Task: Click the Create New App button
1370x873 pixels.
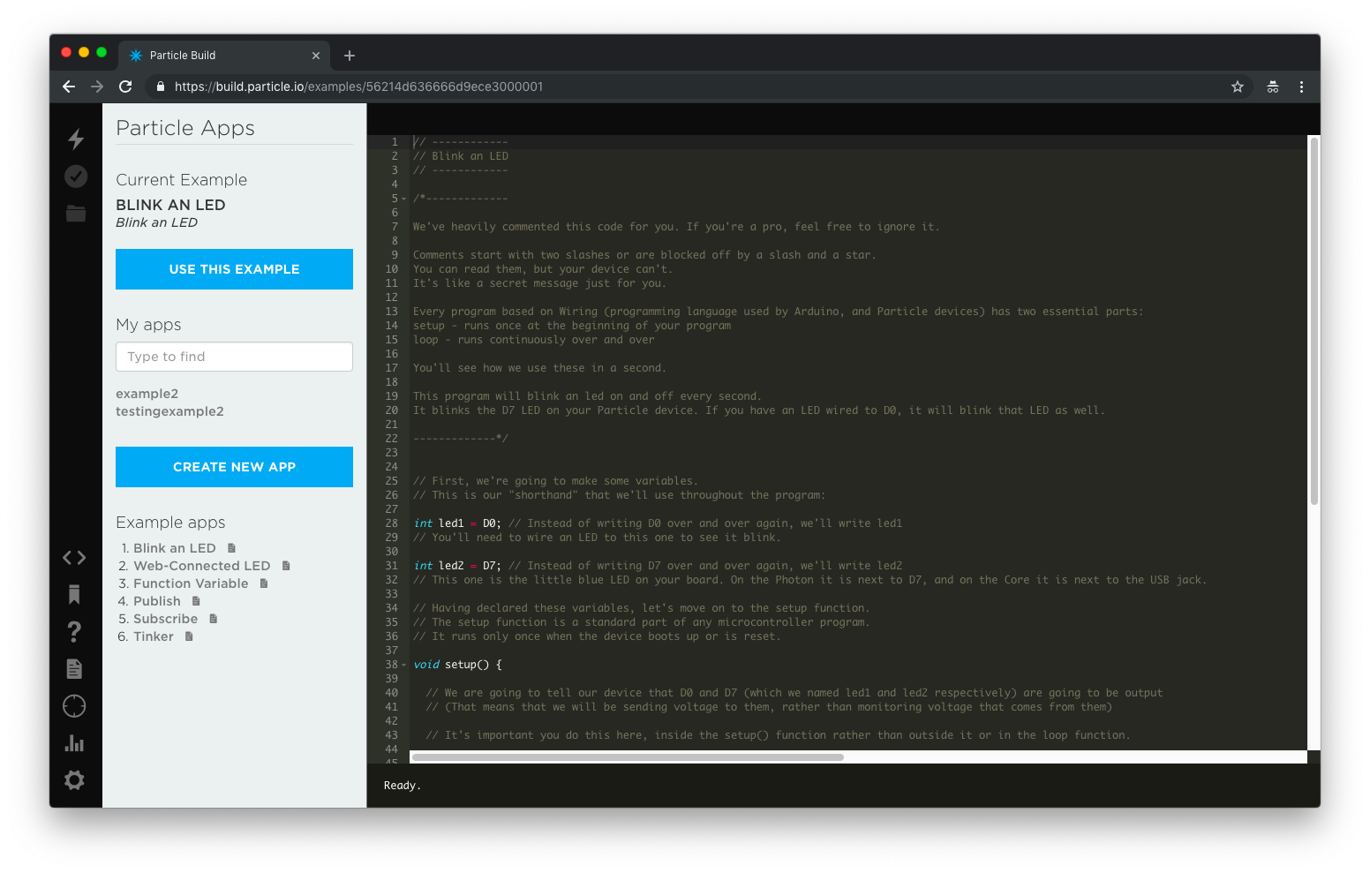Action: (234, 467)
